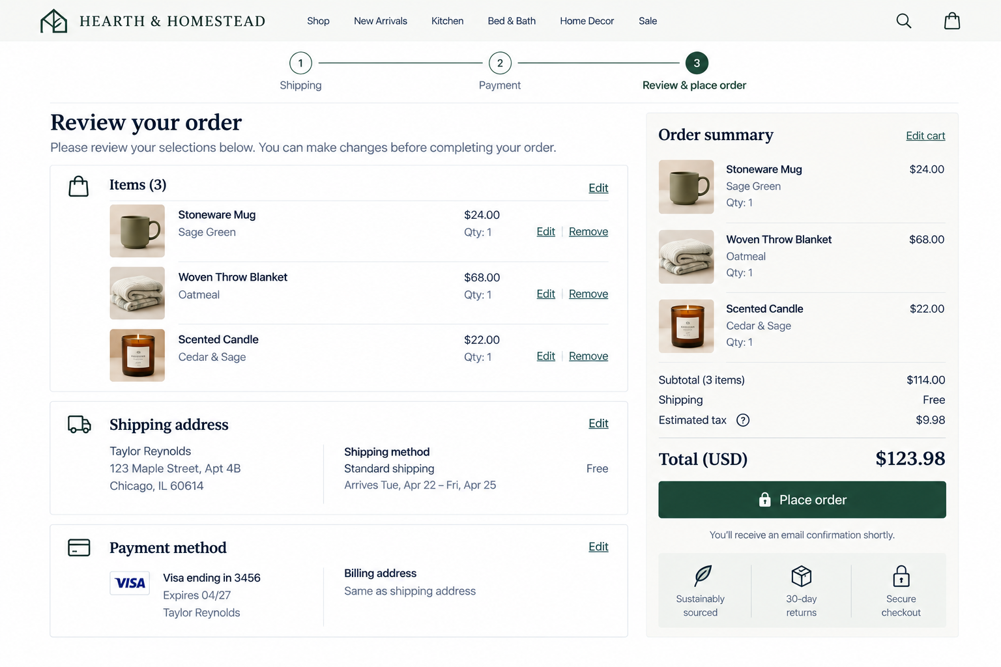Click the Stoneware Mug thumbnail in Items list

tap(137, 231)
